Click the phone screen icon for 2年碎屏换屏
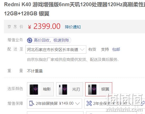The image size is (145, 114). click(x=31, y=103)
